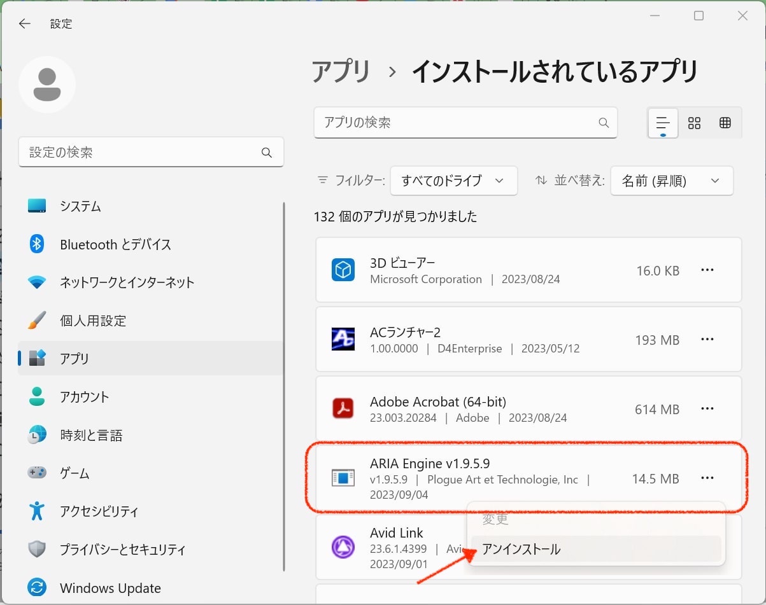Click the network Wi-Fi icon
This screenshot has height=605, width=766.
(x=37, y=282)
